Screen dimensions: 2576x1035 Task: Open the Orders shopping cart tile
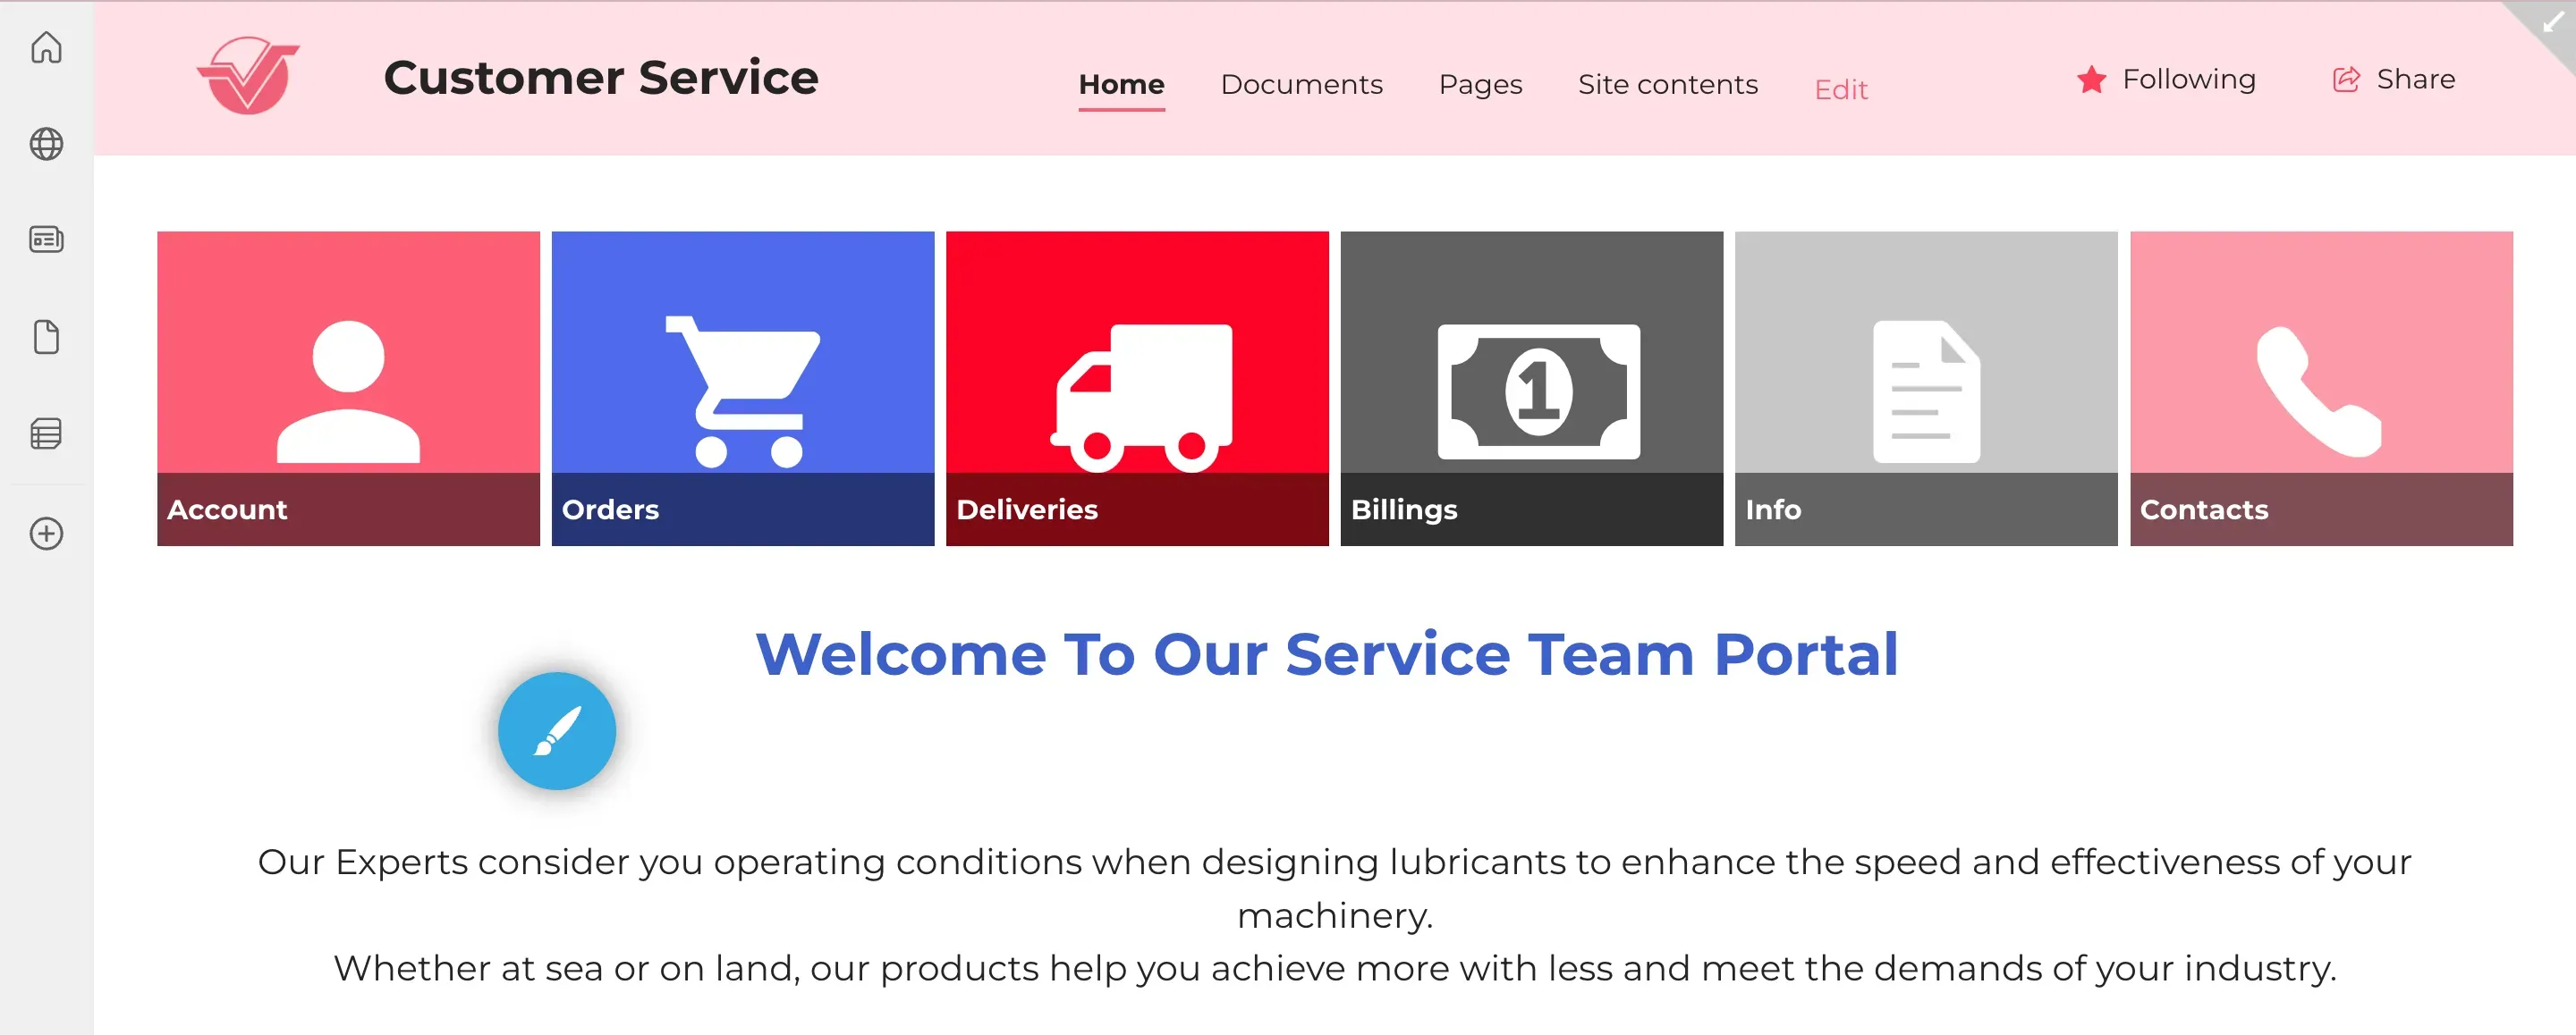[x=742, y=389]
